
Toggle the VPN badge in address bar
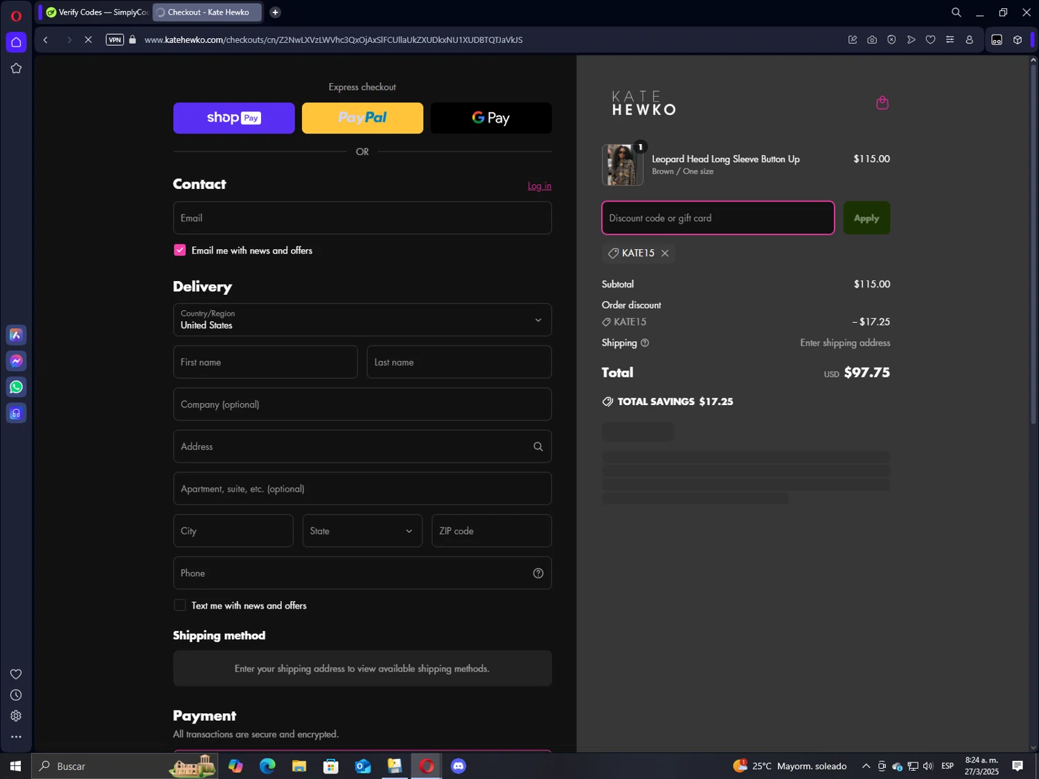tap(115, 40)
